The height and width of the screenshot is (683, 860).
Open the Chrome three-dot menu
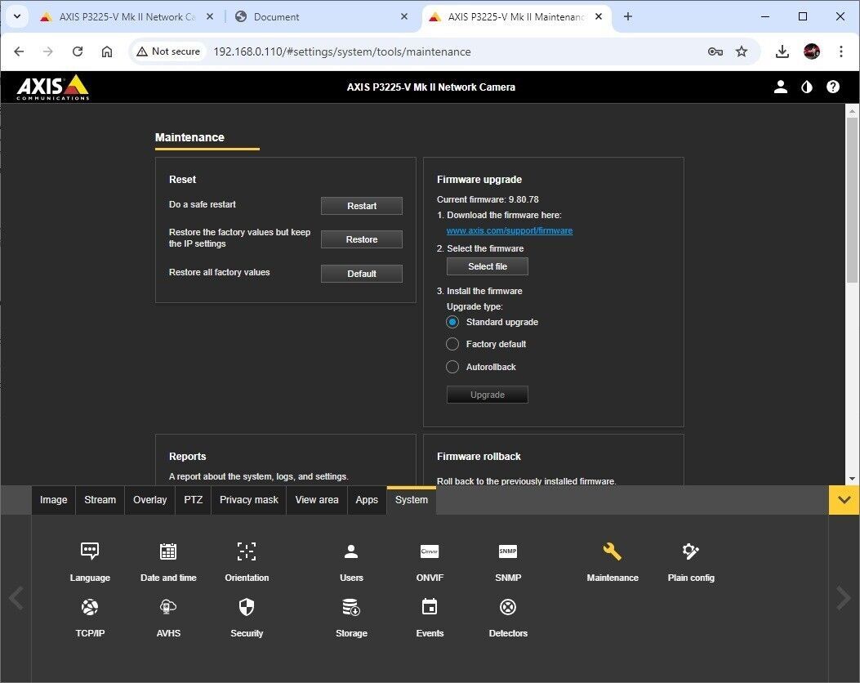[840, 51]
